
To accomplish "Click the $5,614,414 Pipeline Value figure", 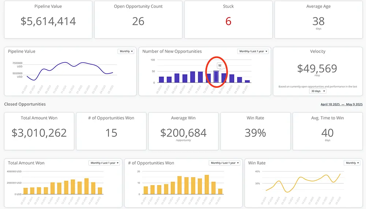I will pos(48,21).
